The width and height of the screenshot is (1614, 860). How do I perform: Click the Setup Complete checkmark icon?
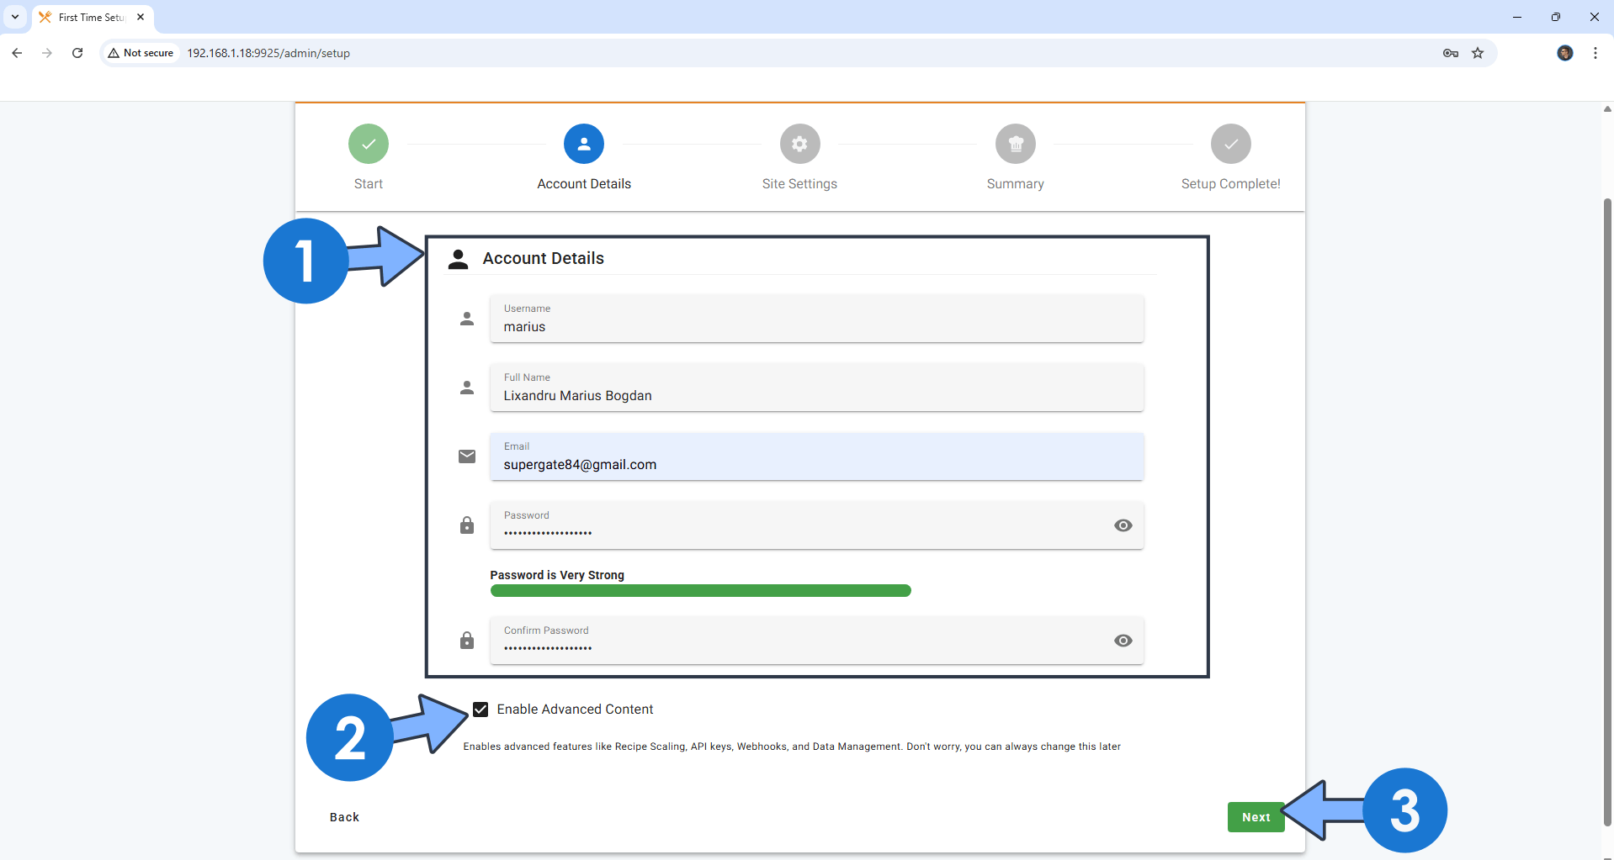(1230, 143)
